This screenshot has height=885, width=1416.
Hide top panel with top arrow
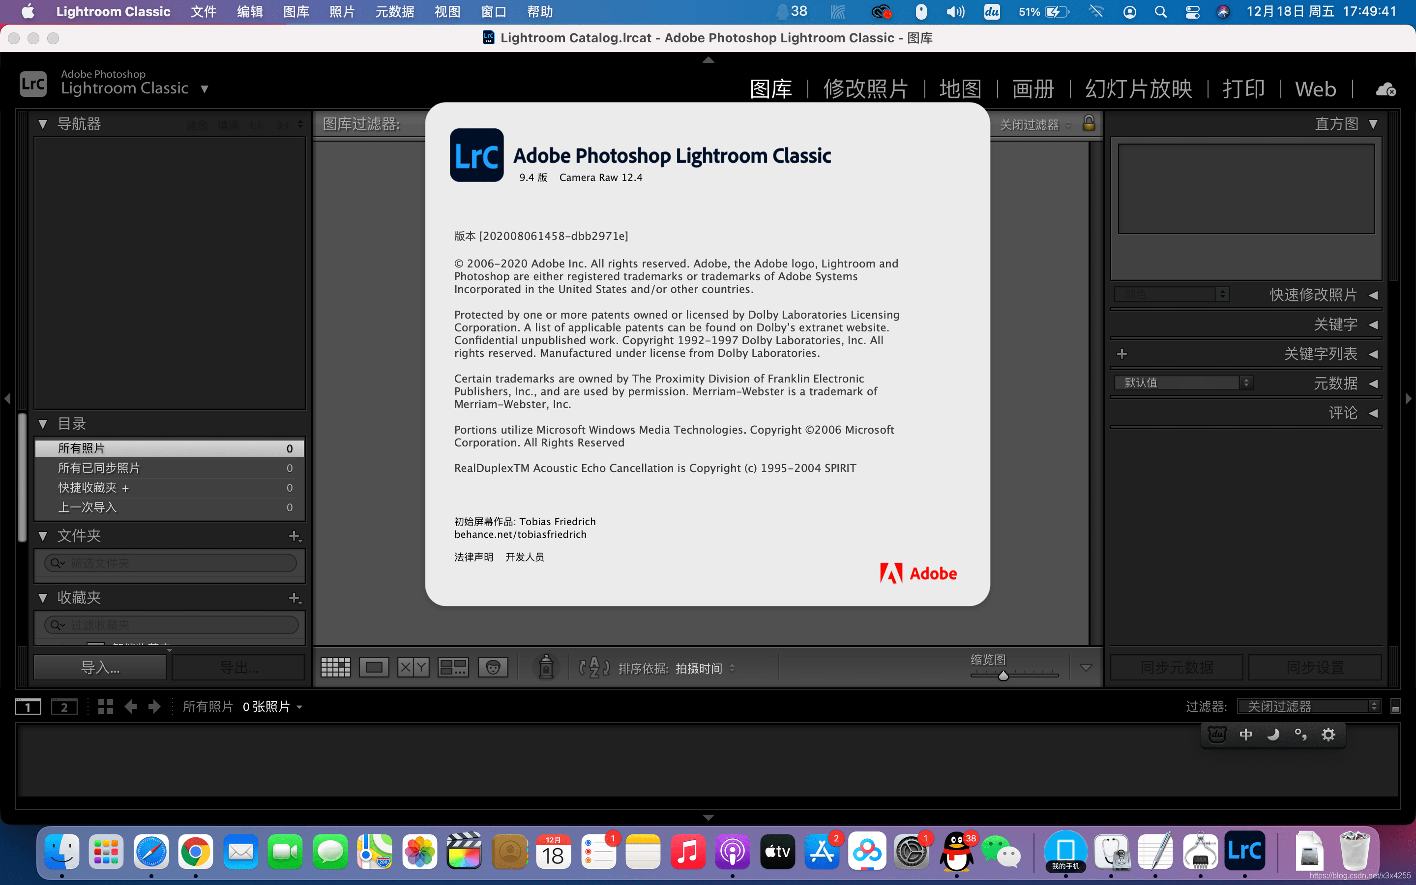tap(708, 59)
